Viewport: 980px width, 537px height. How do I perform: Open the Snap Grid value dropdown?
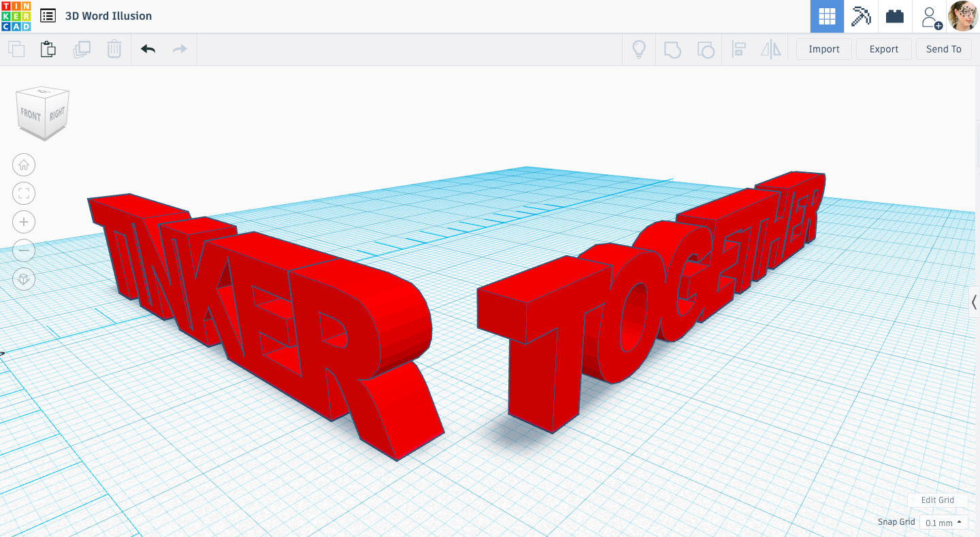tap(943, 523)
